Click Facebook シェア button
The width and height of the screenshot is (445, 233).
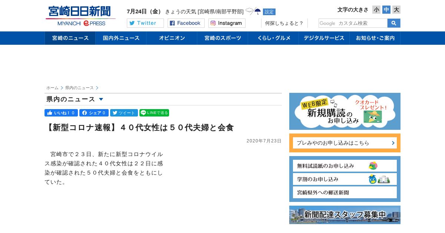pyautogui.click(x=94, y=113)
